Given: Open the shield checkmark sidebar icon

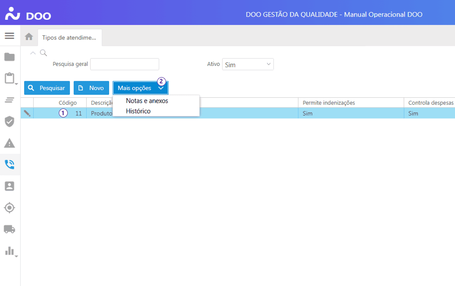Looking at the screenshot, I should (9, 121).
